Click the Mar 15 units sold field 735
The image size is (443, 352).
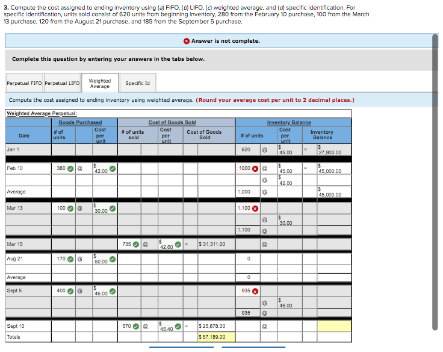click(129, 244)
